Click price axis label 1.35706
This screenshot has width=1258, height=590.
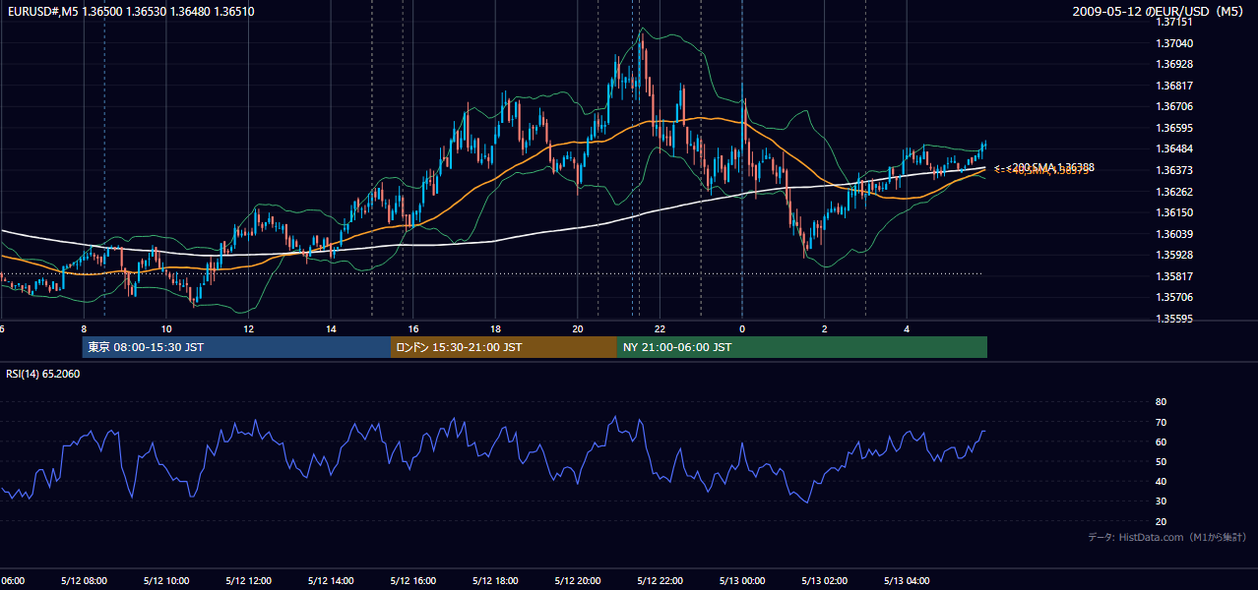1174,297
